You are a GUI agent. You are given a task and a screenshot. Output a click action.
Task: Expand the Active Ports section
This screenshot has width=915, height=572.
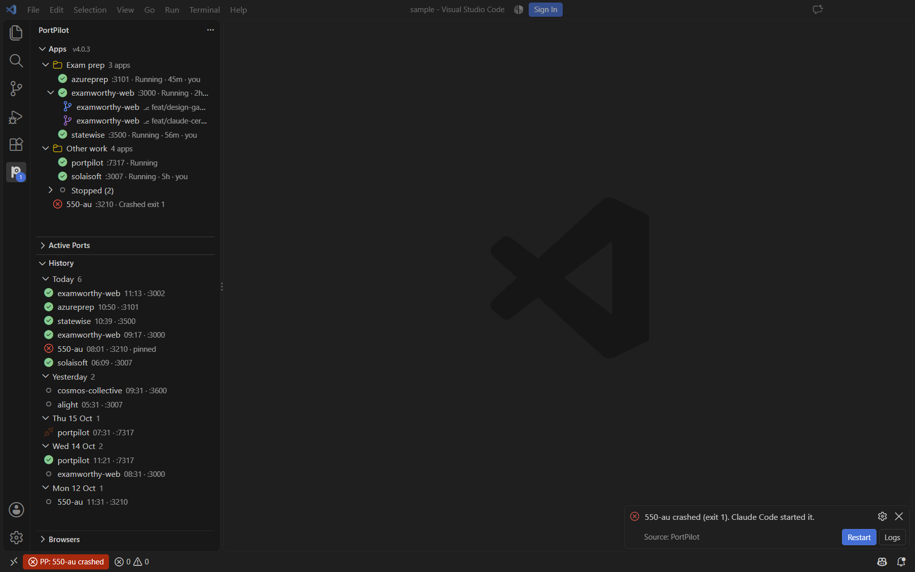(43, 245)
